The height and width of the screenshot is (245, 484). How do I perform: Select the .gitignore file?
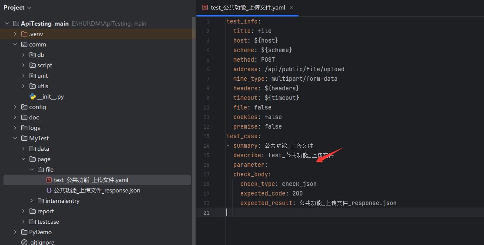(42, 242)
